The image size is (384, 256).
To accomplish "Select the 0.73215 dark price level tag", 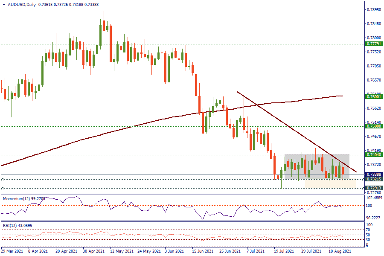I will tap(374, 180).
